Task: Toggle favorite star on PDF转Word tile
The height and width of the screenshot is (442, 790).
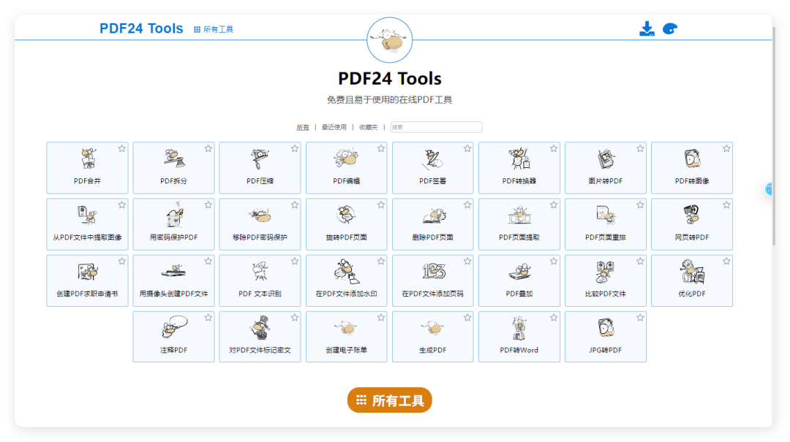Action: click(554, 318)
